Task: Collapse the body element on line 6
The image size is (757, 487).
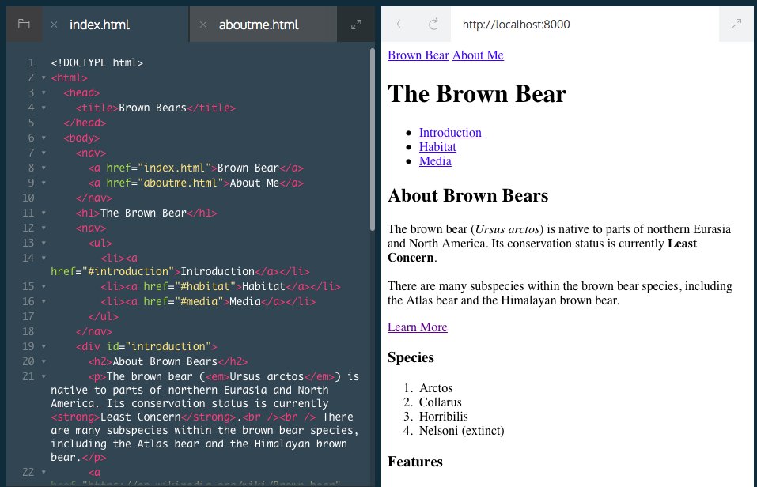Action: [43, 138]
